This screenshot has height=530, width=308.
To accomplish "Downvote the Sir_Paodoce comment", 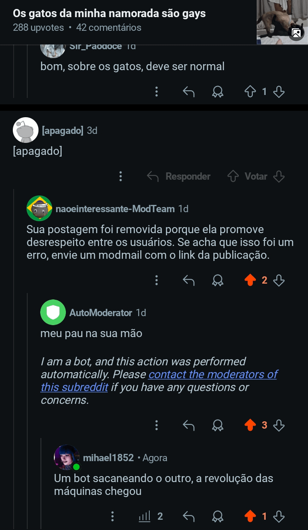I will pos(279,92).
